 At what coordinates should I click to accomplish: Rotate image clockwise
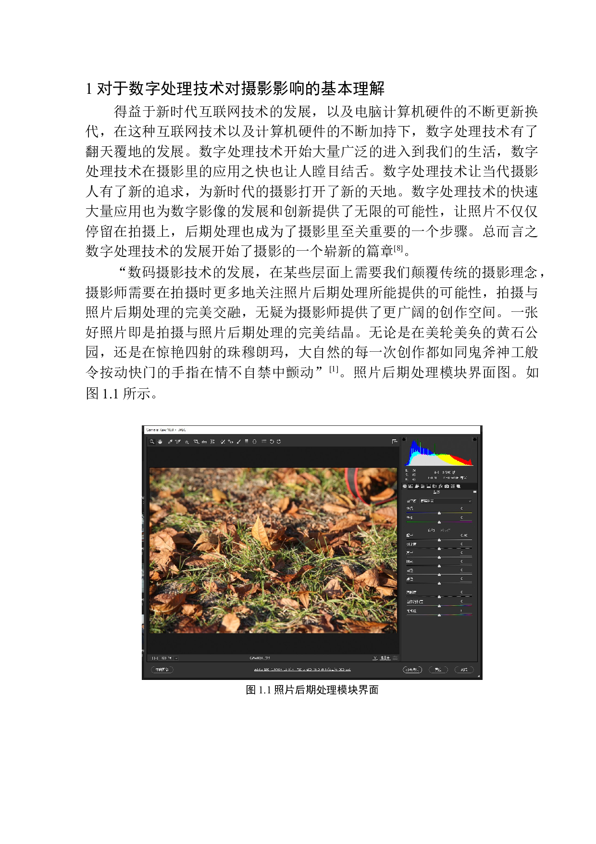click(x=279, y=441)
